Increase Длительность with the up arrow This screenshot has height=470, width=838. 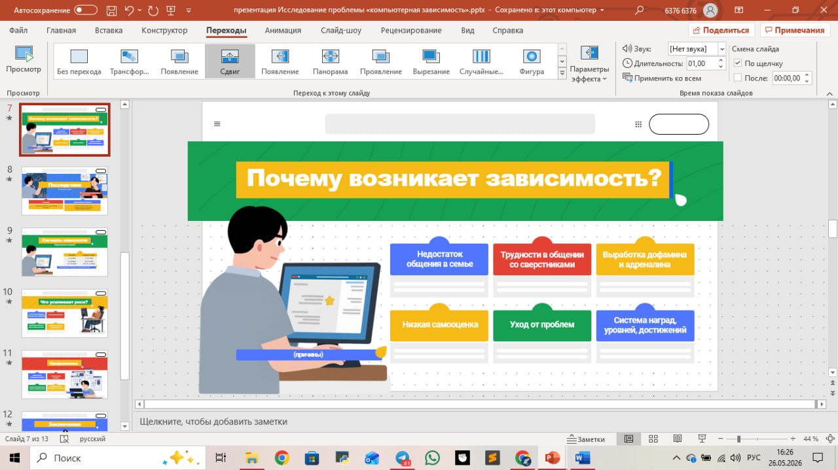(x=721, y=60)
